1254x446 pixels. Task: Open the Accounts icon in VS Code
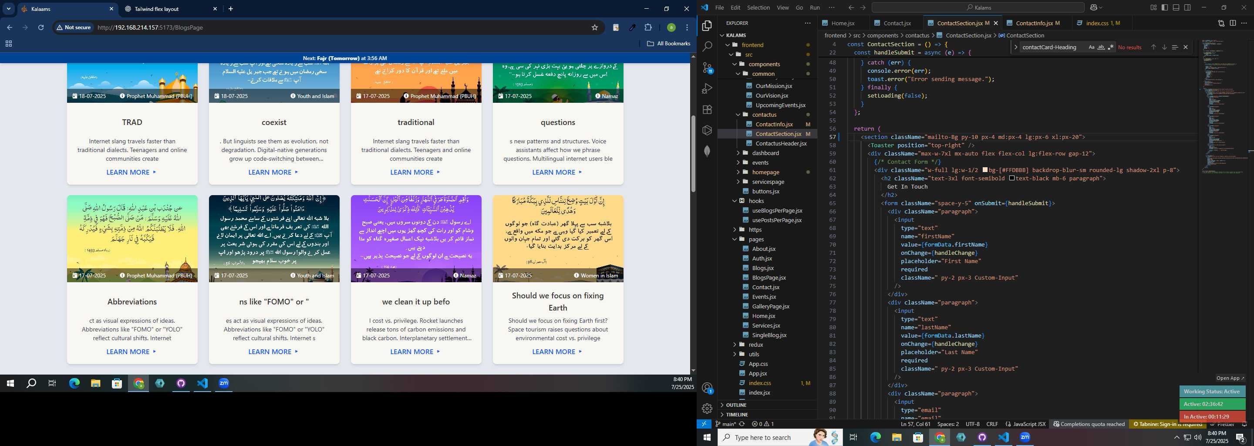point(707,388)
